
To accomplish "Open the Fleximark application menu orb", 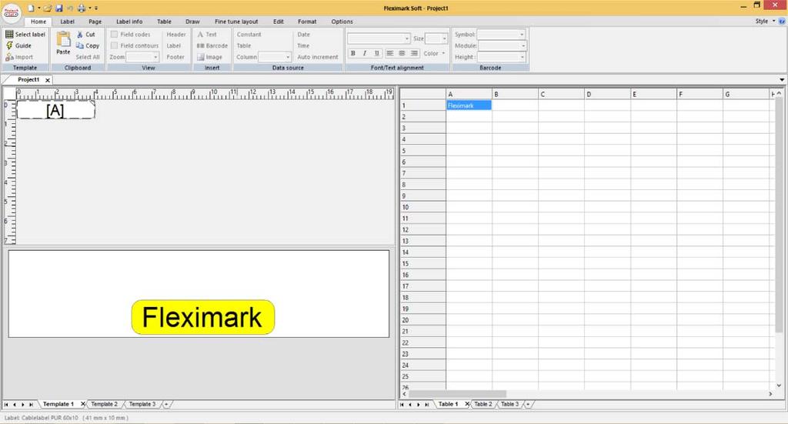I will pos(11,13).
